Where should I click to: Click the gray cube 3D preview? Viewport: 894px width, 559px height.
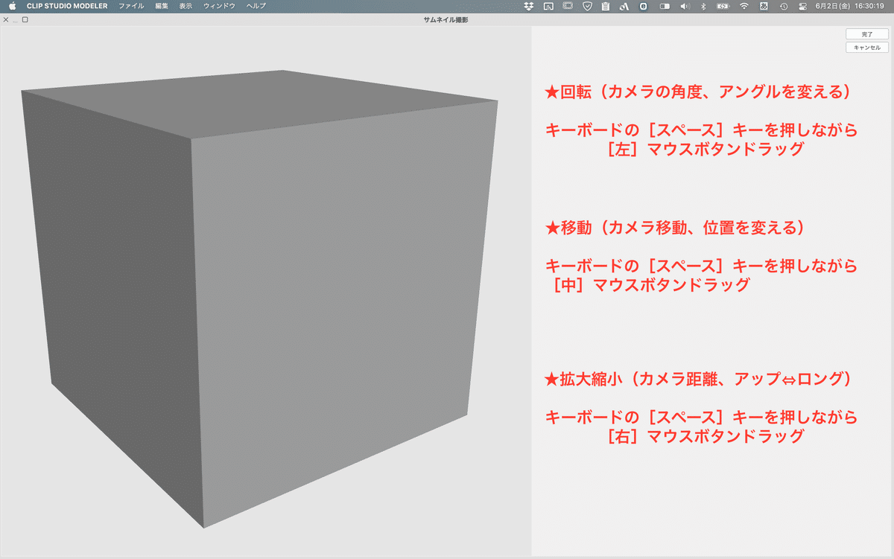point(259,298)
